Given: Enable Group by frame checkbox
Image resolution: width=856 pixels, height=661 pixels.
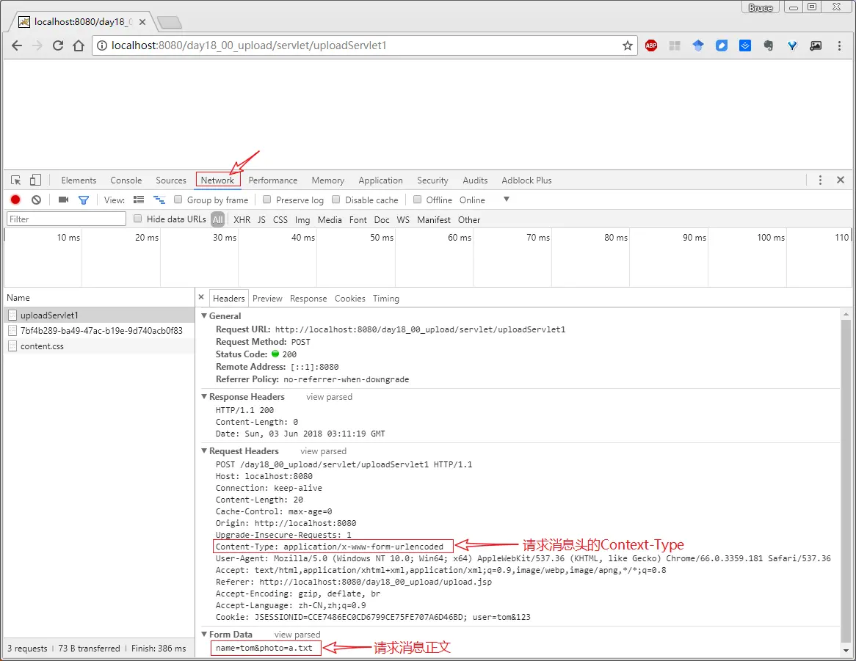Looking at the screenshot, I should pos(178,200).
